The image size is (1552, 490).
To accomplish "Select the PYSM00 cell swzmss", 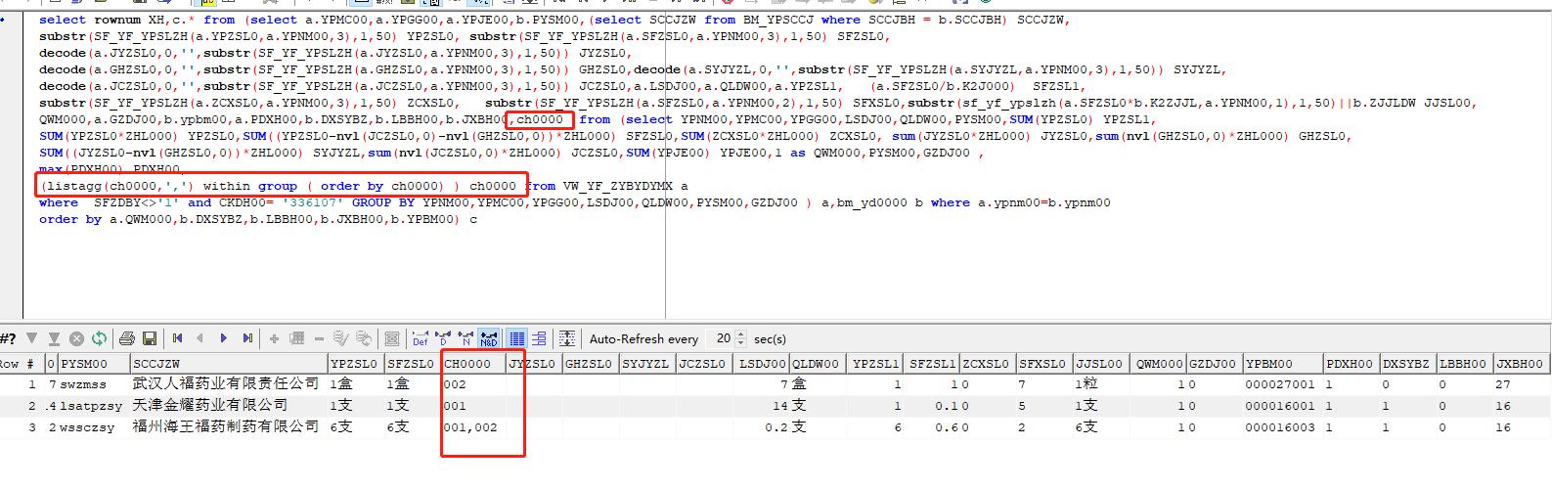I will 93,383.
